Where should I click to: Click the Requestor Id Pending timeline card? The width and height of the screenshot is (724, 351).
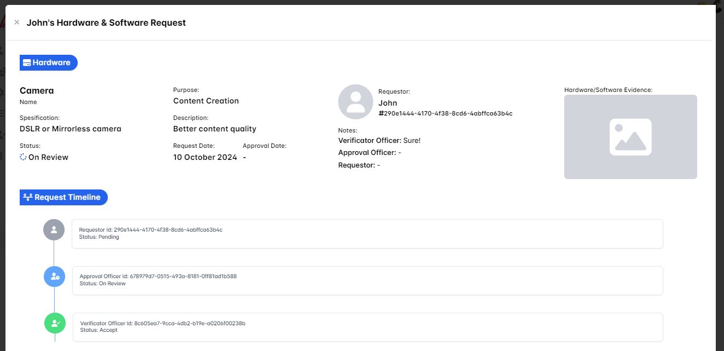(367, 234)
